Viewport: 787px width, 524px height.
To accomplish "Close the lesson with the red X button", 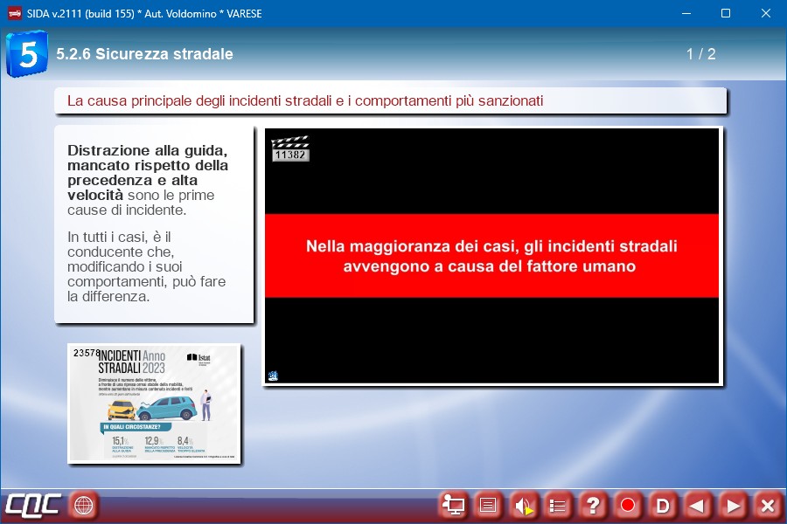I will pyautogui.click(x=767, y=505).
